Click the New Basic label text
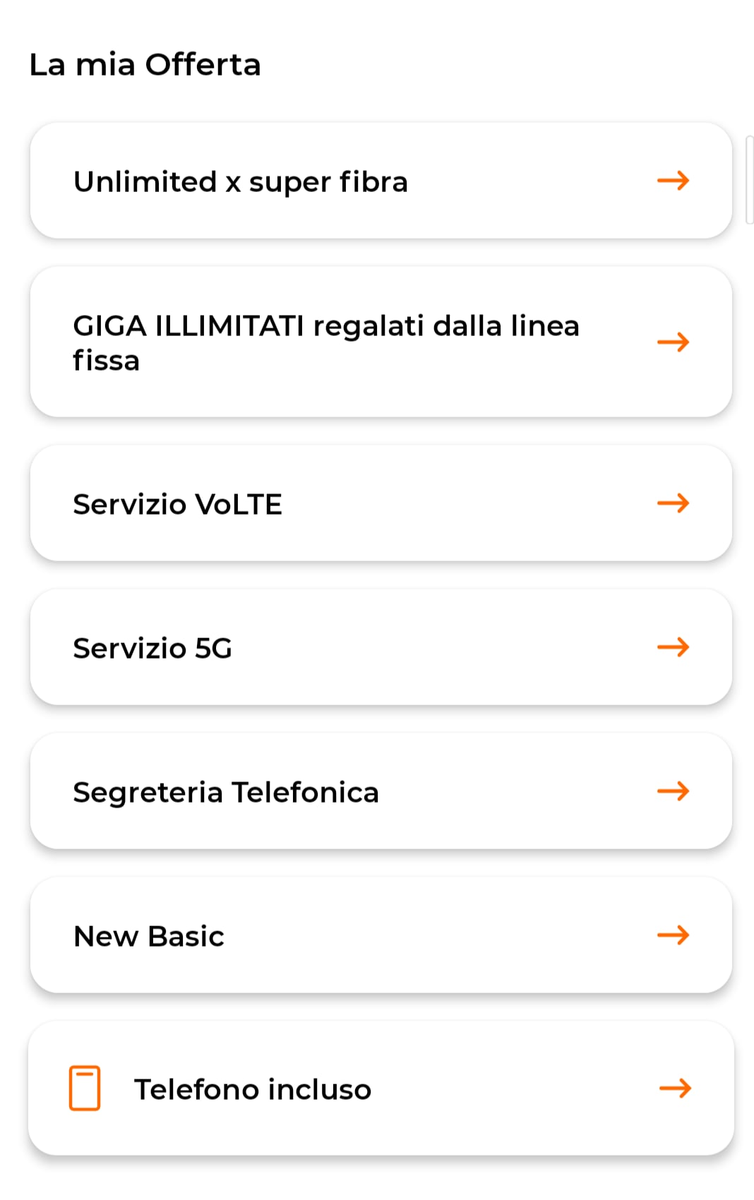The image size is (754, 1200). (149, 937)
